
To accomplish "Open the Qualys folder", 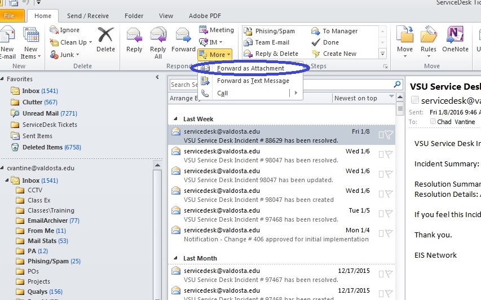I will click(x=39, y=292).
